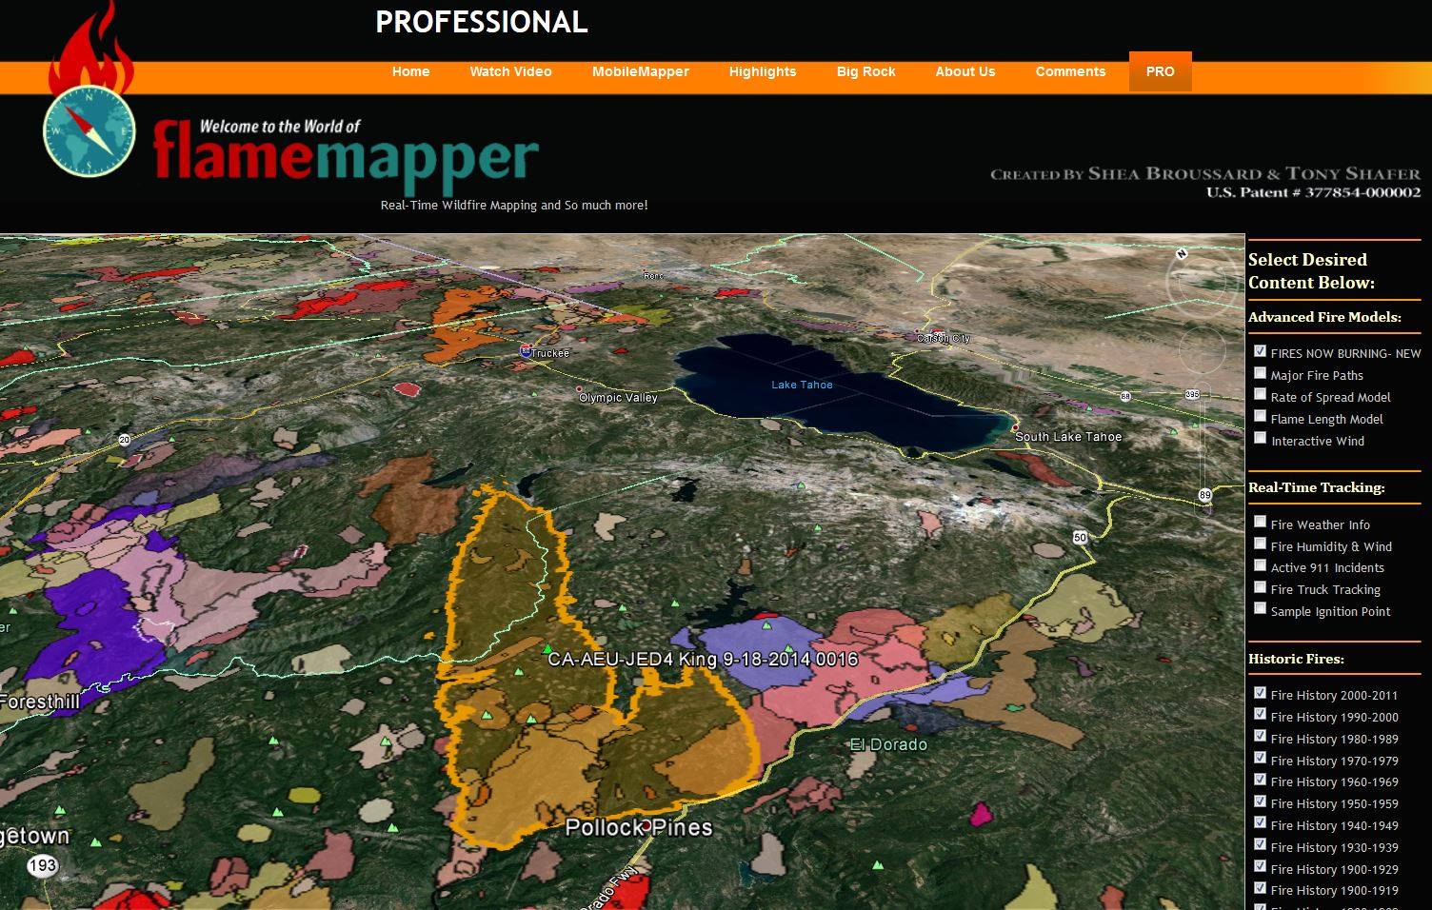Turn on Flame Length Model checkbox
This screenshot has width=1432, height=910.
tap(1260, 417)
